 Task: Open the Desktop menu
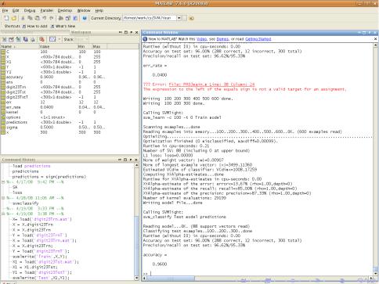coord(65,10)
